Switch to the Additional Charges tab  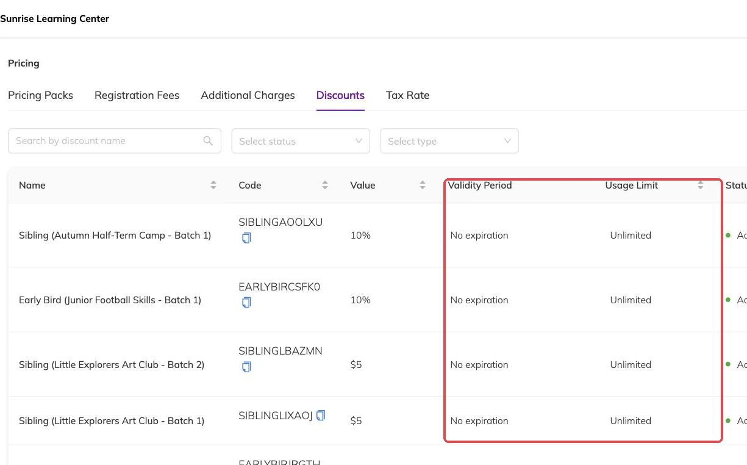coord(248,95)
